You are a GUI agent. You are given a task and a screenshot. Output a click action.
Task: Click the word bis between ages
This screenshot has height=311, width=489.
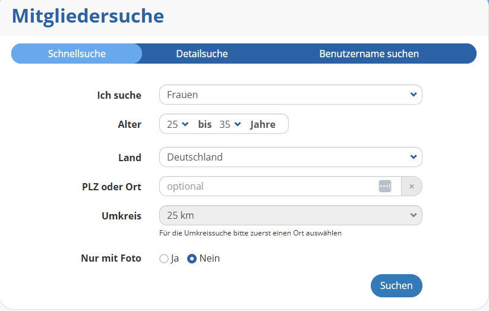pyautogui.click(x=205, y=125)
